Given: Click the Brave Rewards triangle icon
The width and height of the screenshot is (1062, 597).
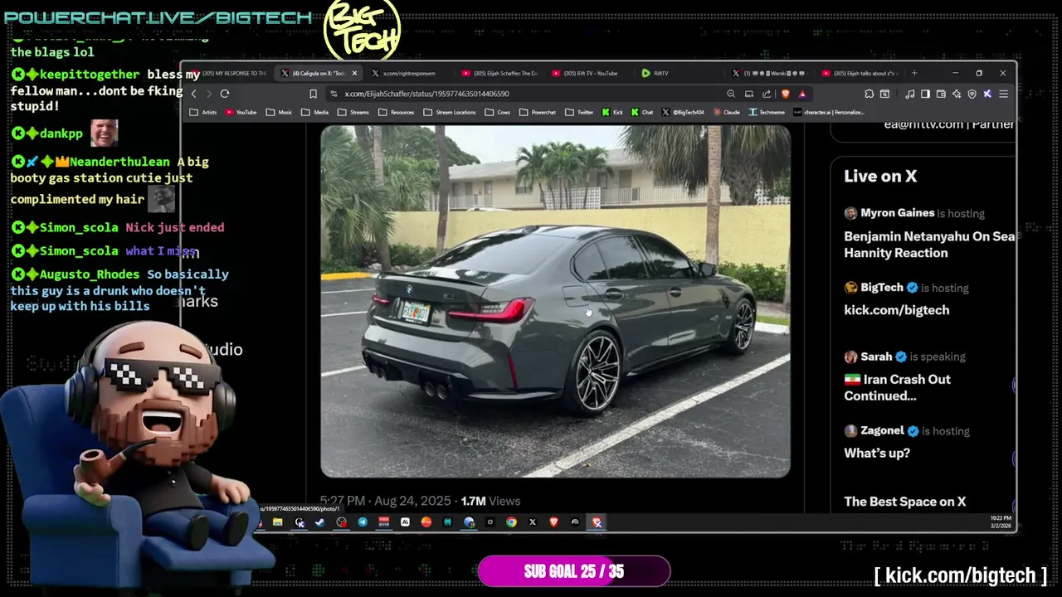Looking at the screenshot, I should (x=802, y=94).
